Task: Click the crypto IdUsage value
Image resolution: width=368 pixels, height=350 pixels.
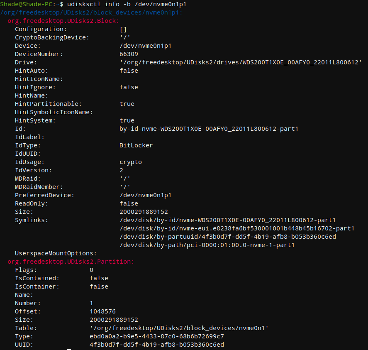Action: click(129, 162)
